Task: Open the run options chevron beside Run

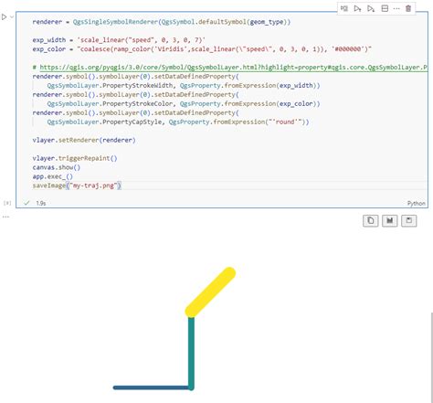Action: (12, 17)
